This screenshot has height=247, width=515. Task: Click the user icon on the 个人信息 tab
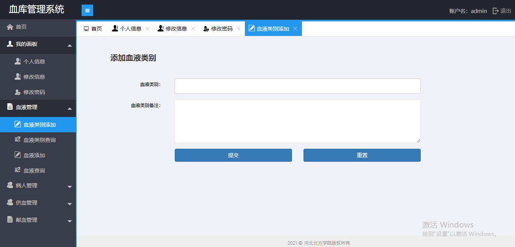(115, 28)
